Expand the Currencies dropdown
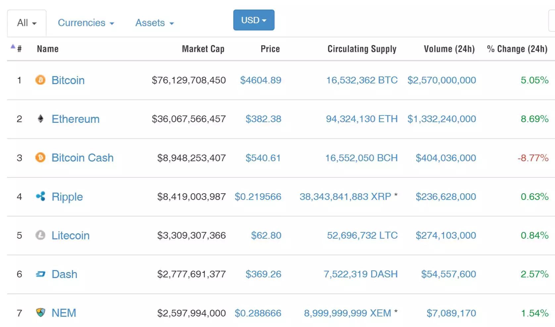This screenshot has width=555, height=327. tap(86, 23)
